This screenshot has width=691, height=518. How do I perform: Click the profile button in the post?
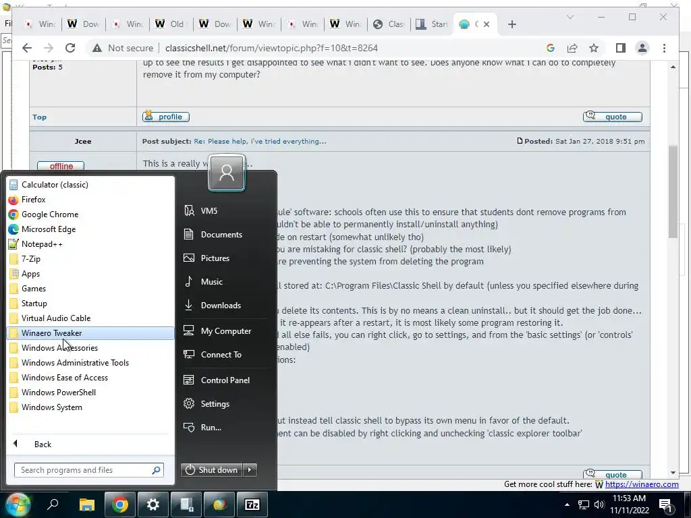click(166, 117)
